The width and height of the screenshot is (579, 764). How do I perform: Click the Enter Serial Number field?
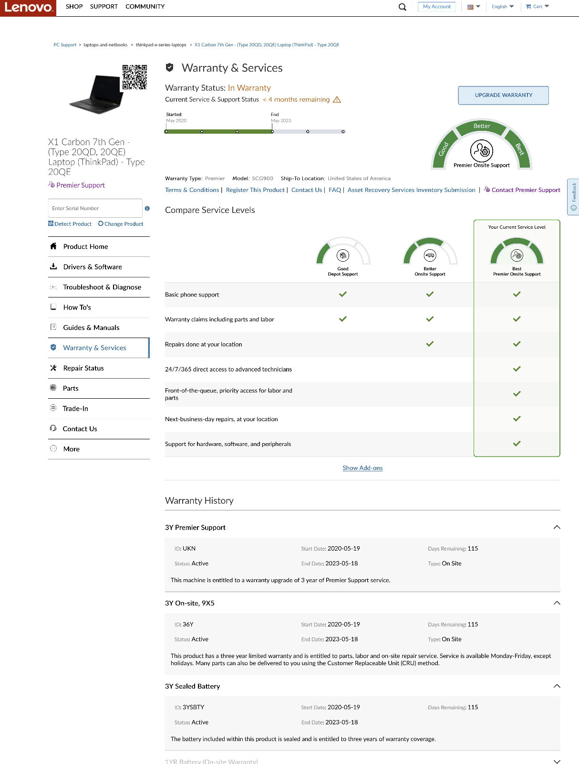pyautogui.click(x=95, y=208)
